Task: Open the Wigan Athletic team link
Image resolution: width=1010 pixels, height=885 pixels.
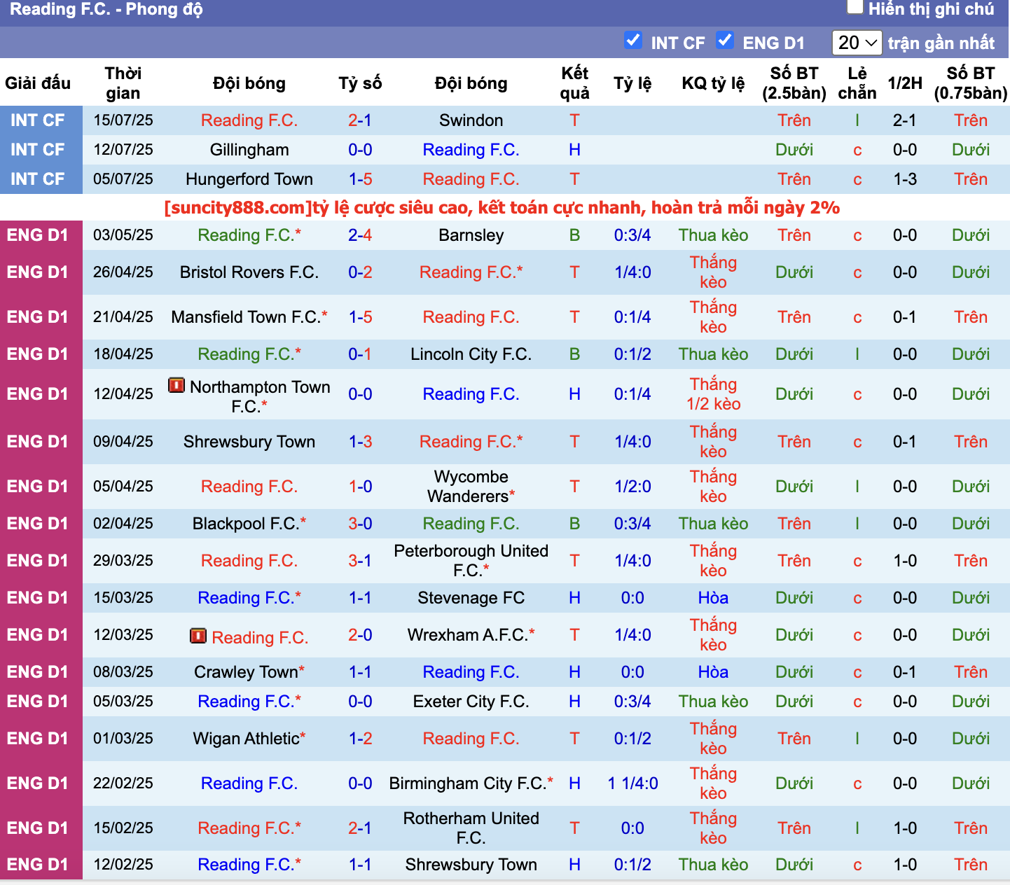Action: point(247,739)
